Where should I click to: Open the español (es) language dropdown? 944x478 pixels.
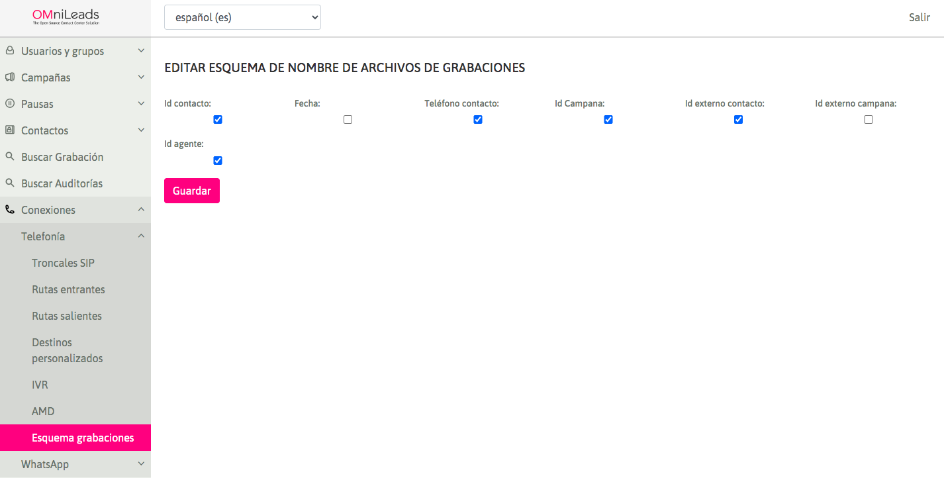tap(242, 18)
